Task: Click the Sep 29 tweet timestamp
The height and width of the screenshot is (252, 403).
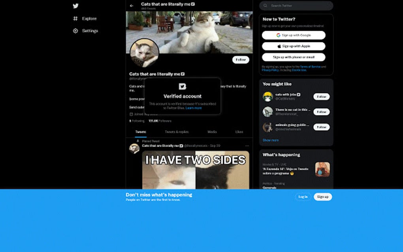Action: 215,146
